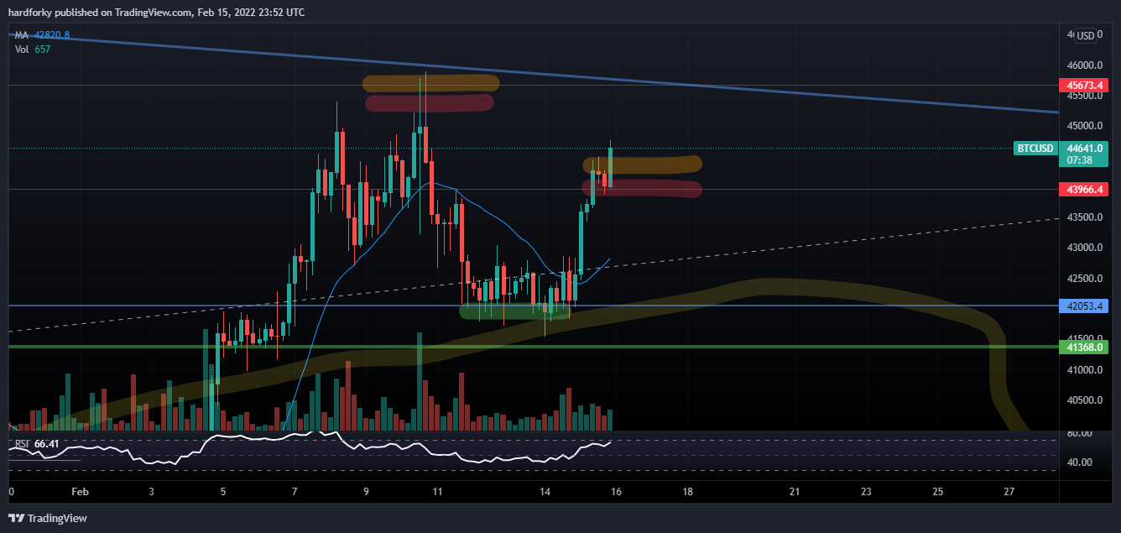This screenshot has height=533, width=1121.
Task: Click the 45000.0 price axis value
Action: [x=1084, y=126]
